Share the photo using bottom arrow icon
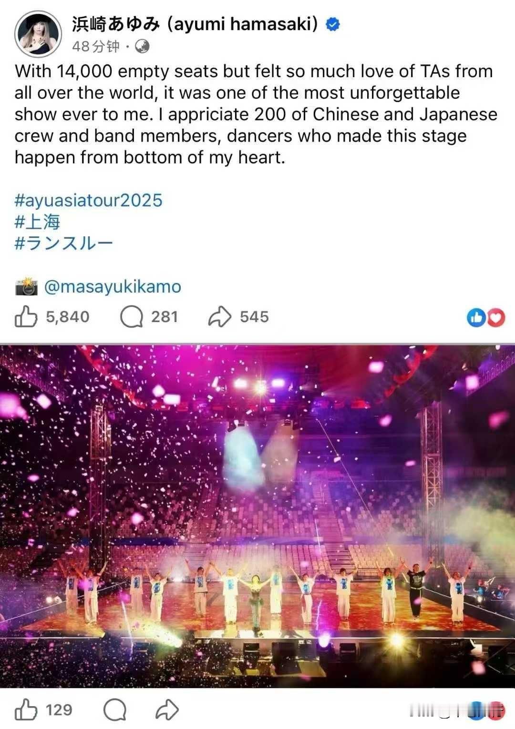This screenshot has height=729, width=515. (x=167, y=710)
